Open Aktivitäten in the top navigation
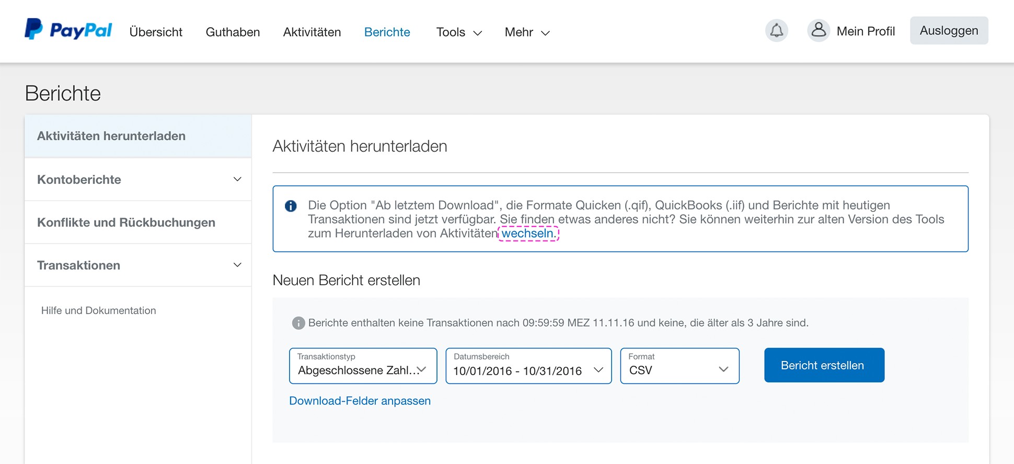Screen dimensions: 1014x464 click(312, 32)
